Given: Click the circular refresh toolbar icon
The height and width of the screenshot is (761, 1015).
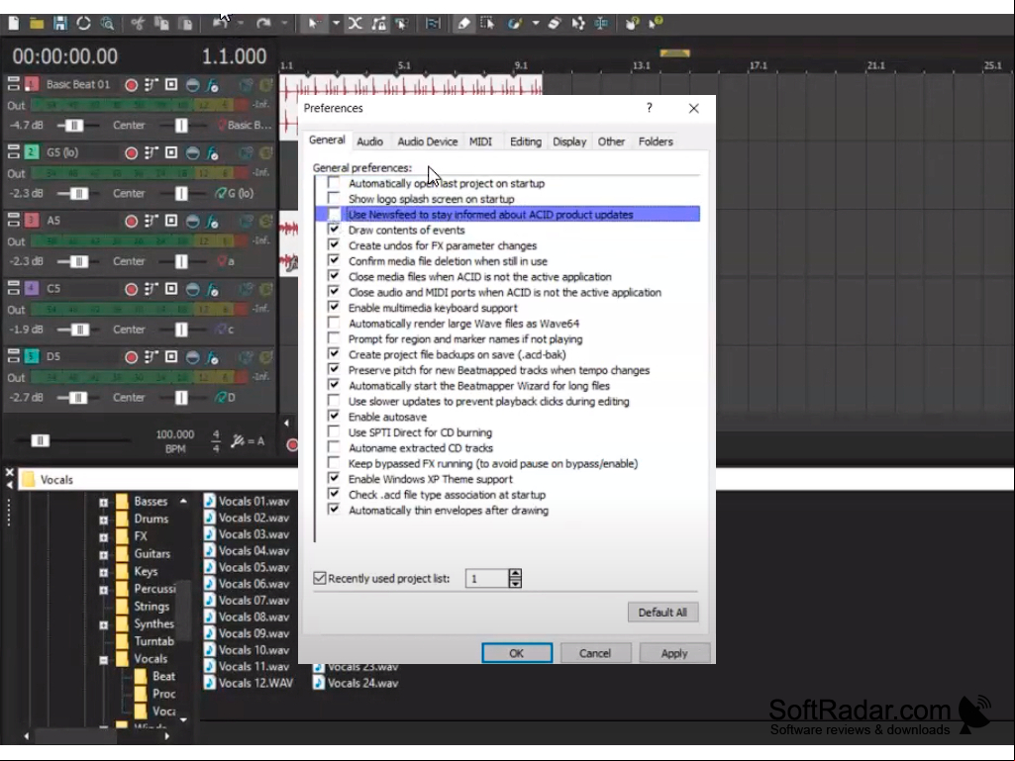Looking at the screenshot, I should pyautogui.click(x=83, y=24).
